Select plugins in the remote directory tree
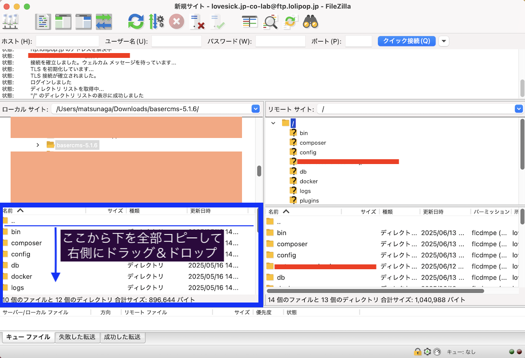The image size is (525, 358). (309, 201)
